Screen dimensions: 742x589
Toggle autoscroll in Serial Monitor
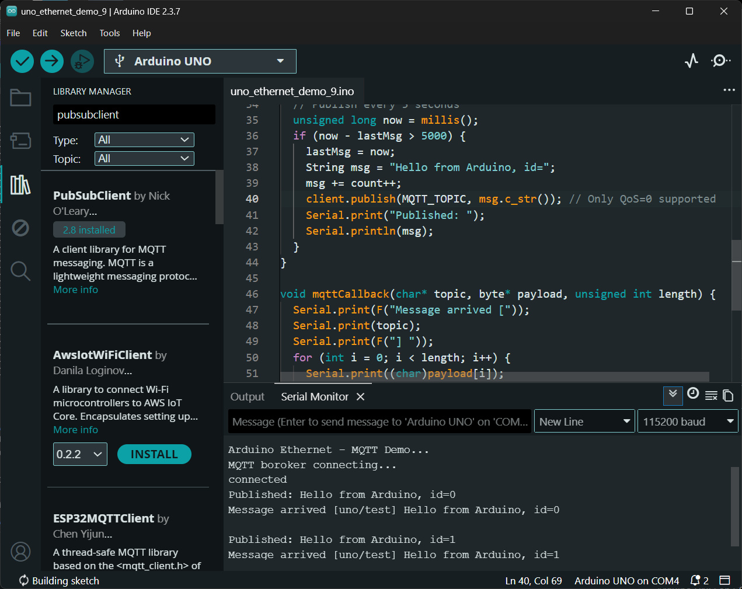point(673,395)
